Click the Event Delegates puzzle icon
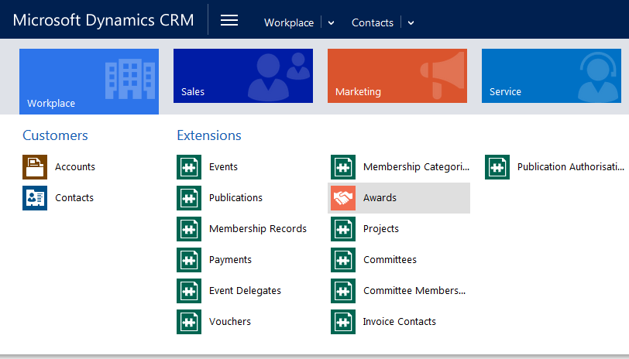Image resolution: width=629 pixels, height=359 pixels. click(189, 291)
